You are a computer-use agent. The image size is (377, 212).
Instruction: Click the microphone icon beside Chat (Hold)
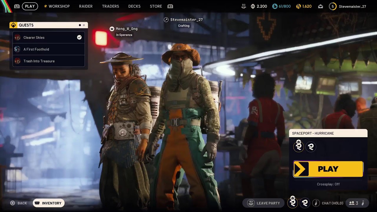pos(316,203)
